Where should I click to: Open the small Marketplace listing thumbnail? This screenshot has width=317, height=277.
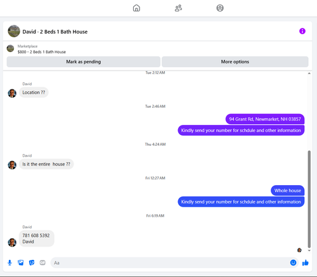pos(10,48)
